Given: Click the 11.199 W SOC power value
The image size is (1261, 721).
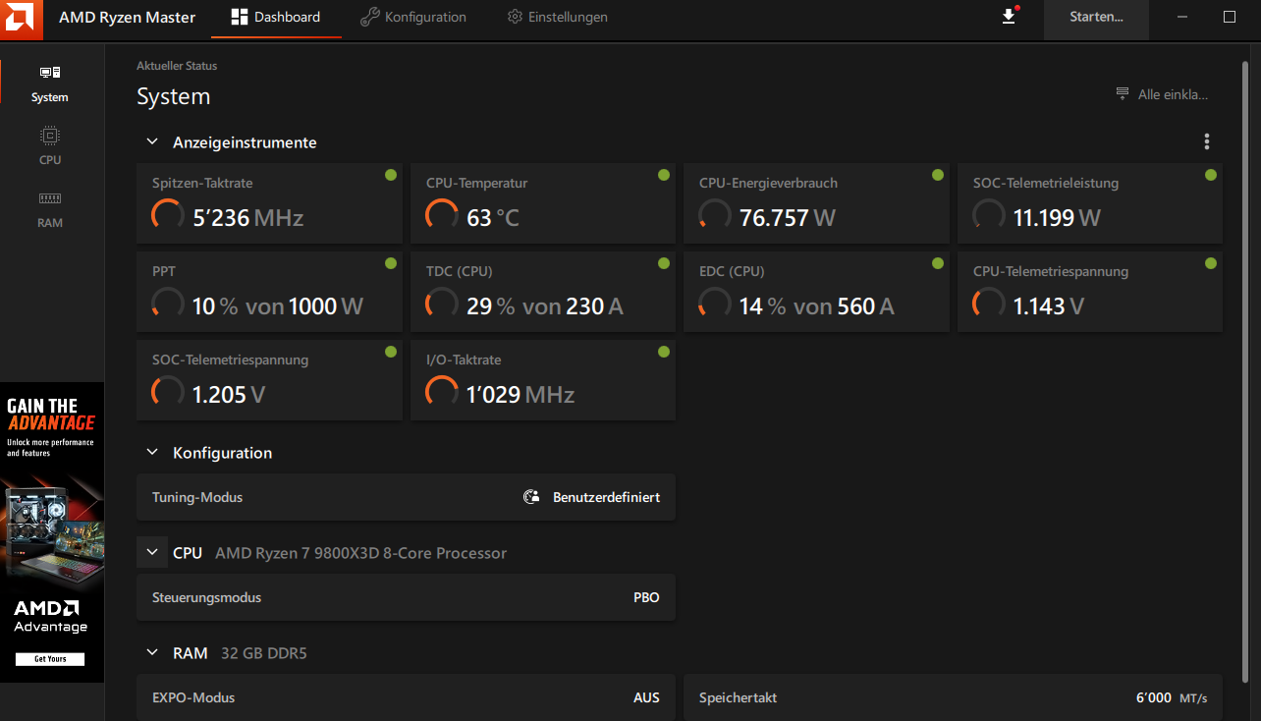Looking at the screenshot, I should (1058, 217).
